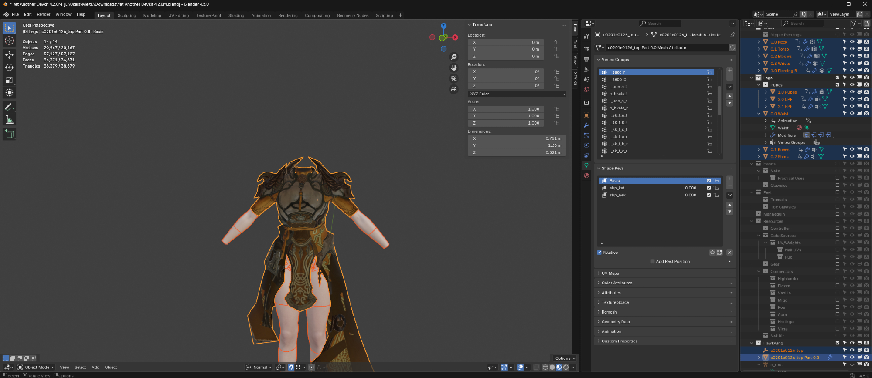The width and height of the screenshot is (872, 378).
Task: Open the Add menu in viewport header
Action: tap(95, 367)
